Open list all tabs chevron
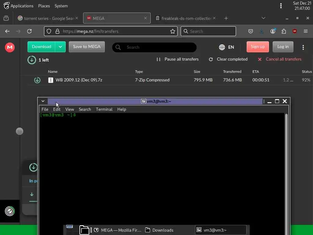This screenshot has width=313, height=235. tap(263, 18)
